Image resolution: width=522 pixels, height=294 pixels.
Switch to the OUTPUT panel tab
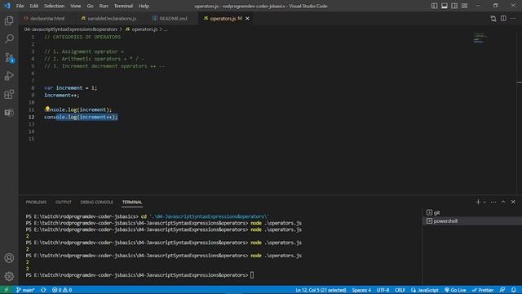pos(64,202)
